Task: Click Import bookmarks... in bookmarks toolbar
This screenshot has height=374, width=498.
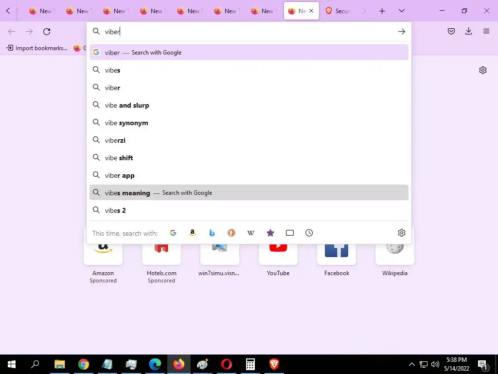Action: pyautogui.click(x=37, y=48)
